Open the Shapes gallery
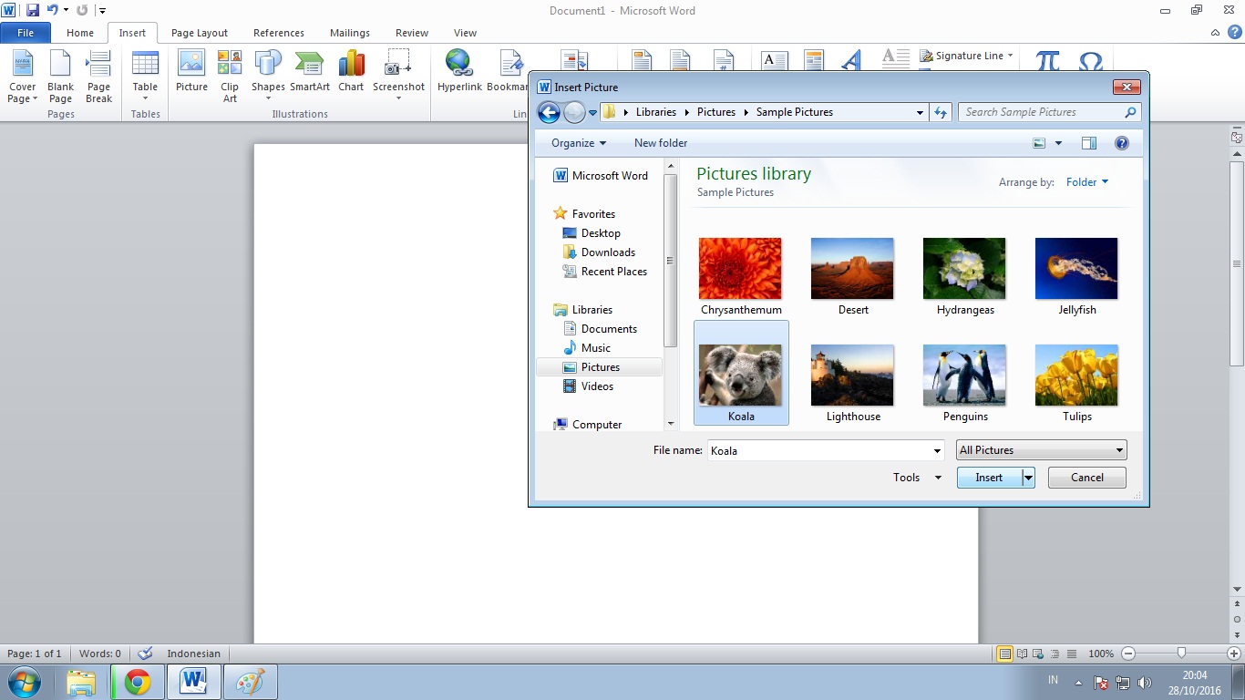The image size is (1245, 700). [268, 77]
